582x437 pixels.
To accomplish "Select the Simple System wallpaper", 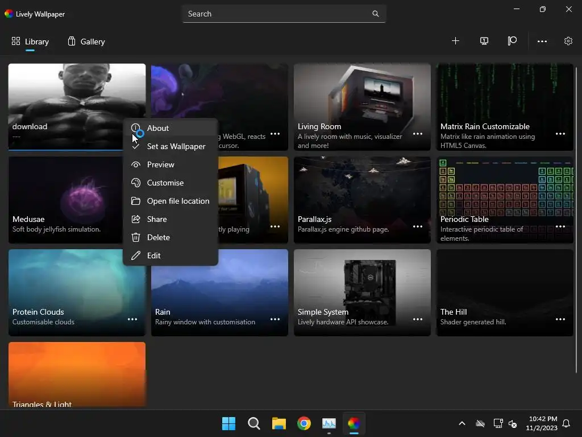I will pyautogui.click(x=362, y=293).
